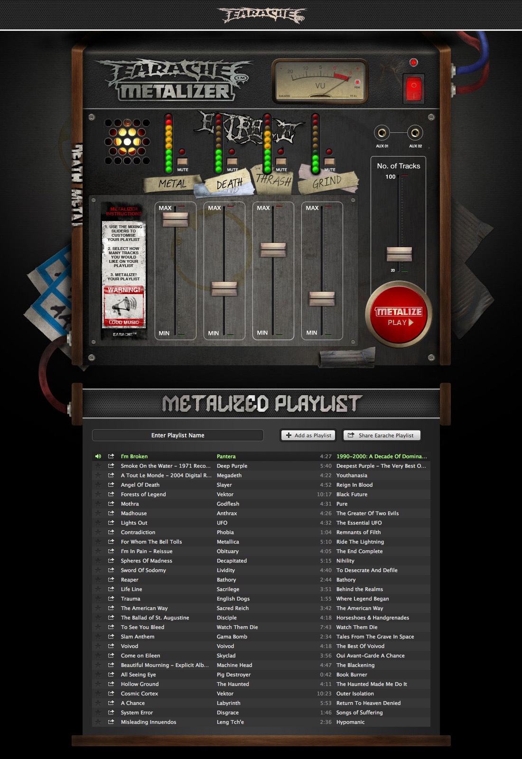The image size is (522, 759).
Task: Select artist Decapitated
Action: tap(232, 561)
